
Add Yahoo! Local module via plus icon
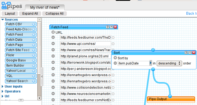(x=34, y=71)
